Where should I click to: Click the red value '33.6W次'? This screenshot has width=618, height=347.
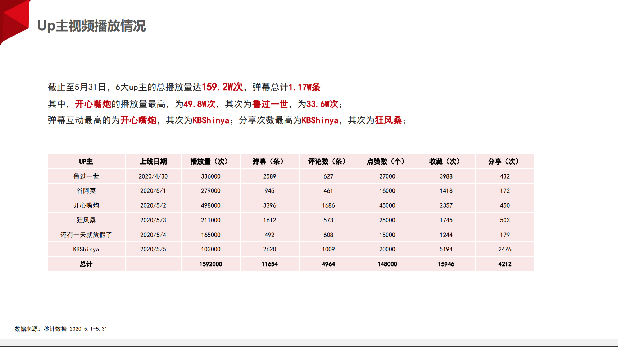pyautogui.click(x=322, y=104)
